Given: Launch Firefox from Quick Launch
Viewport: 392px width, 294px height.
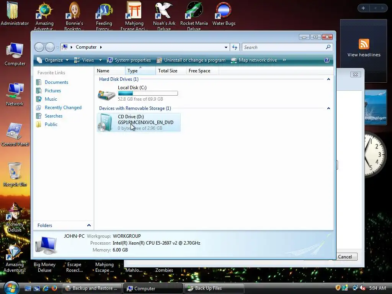Looking at the screenshot, I should tap(54, 288).
